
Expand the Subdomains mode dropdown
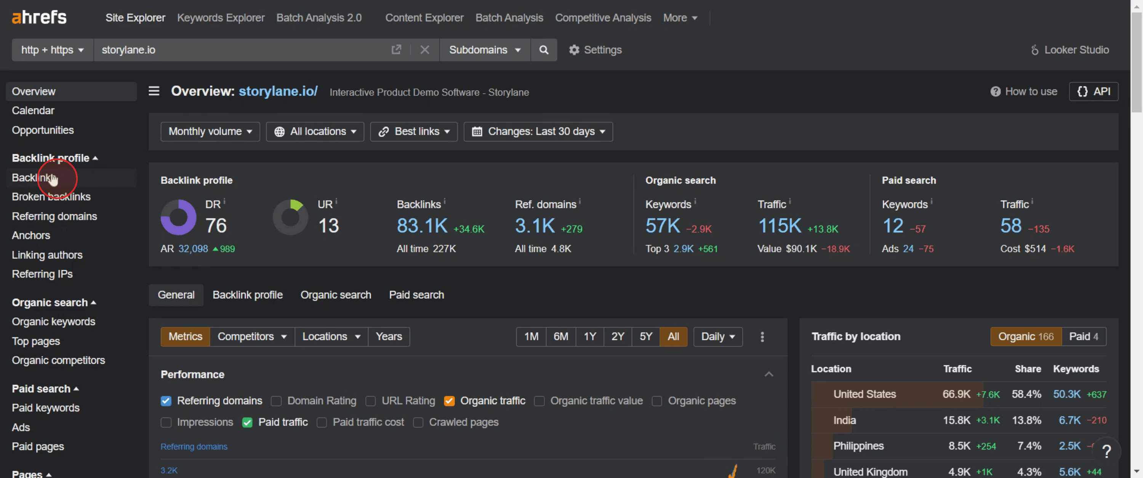point(484,49)
